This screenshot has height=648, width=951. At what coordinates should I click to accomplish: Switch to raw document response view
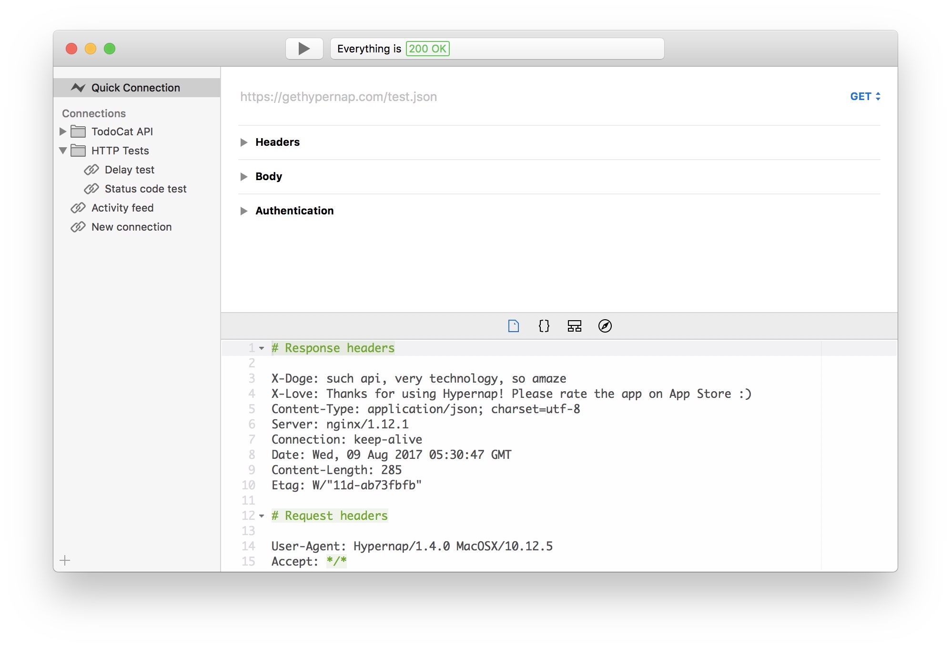pyautogui.click(x=513, y=326)
